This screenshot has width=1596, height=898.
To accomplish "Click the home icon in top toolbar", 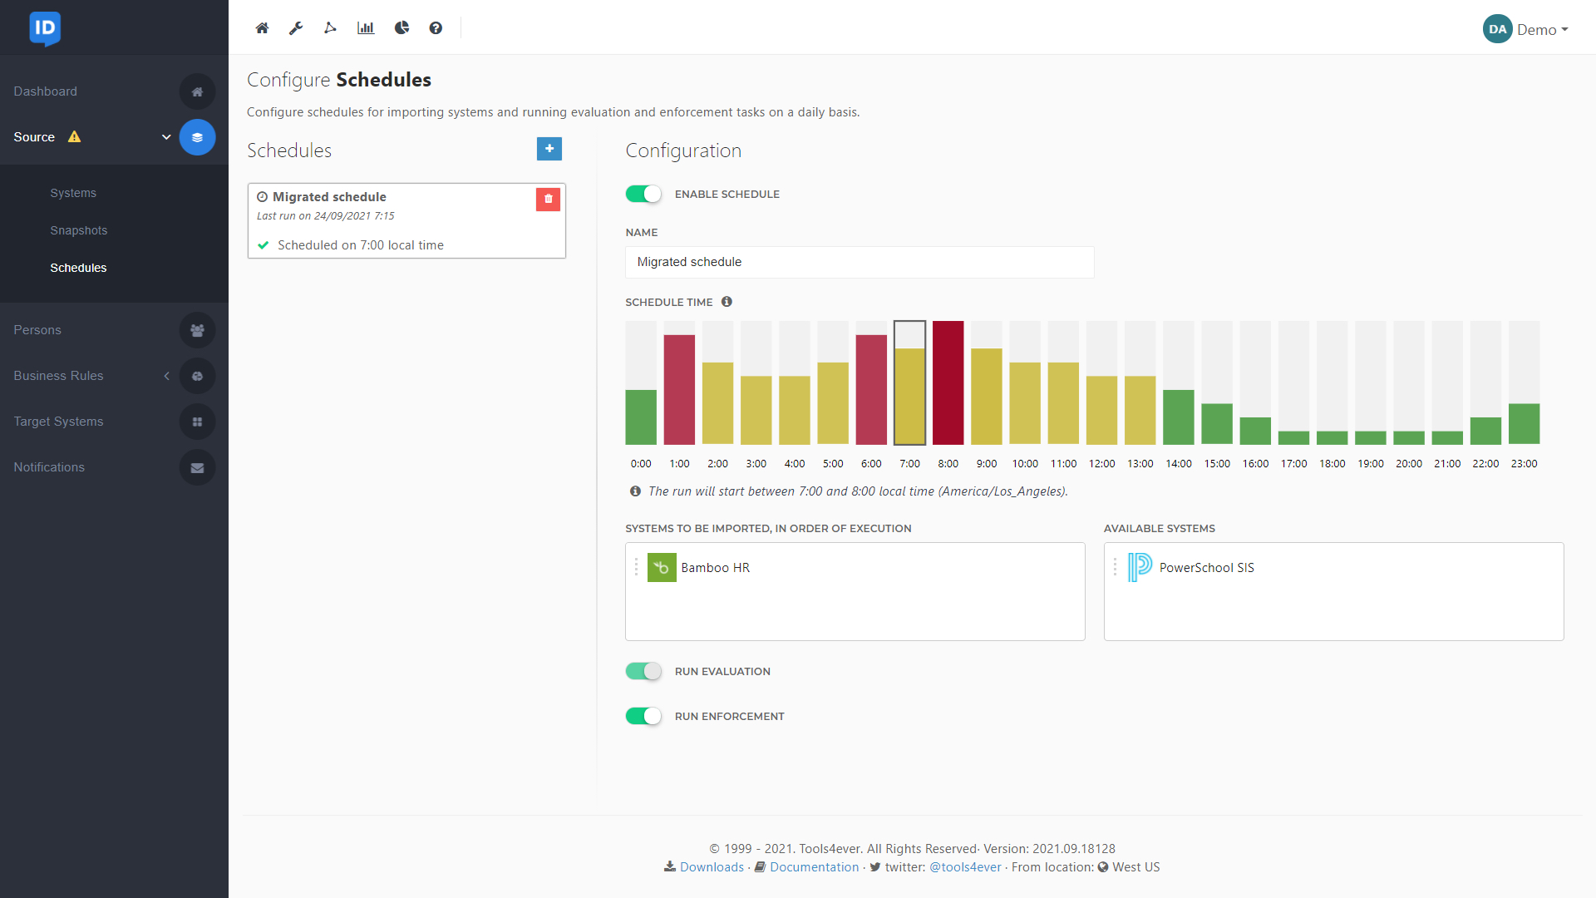I will pos(262,28).
